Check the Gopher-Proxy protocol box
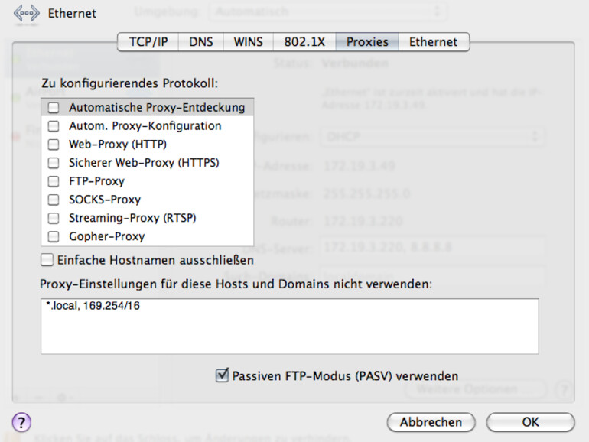The image size is (589, 442). point(54,236)
